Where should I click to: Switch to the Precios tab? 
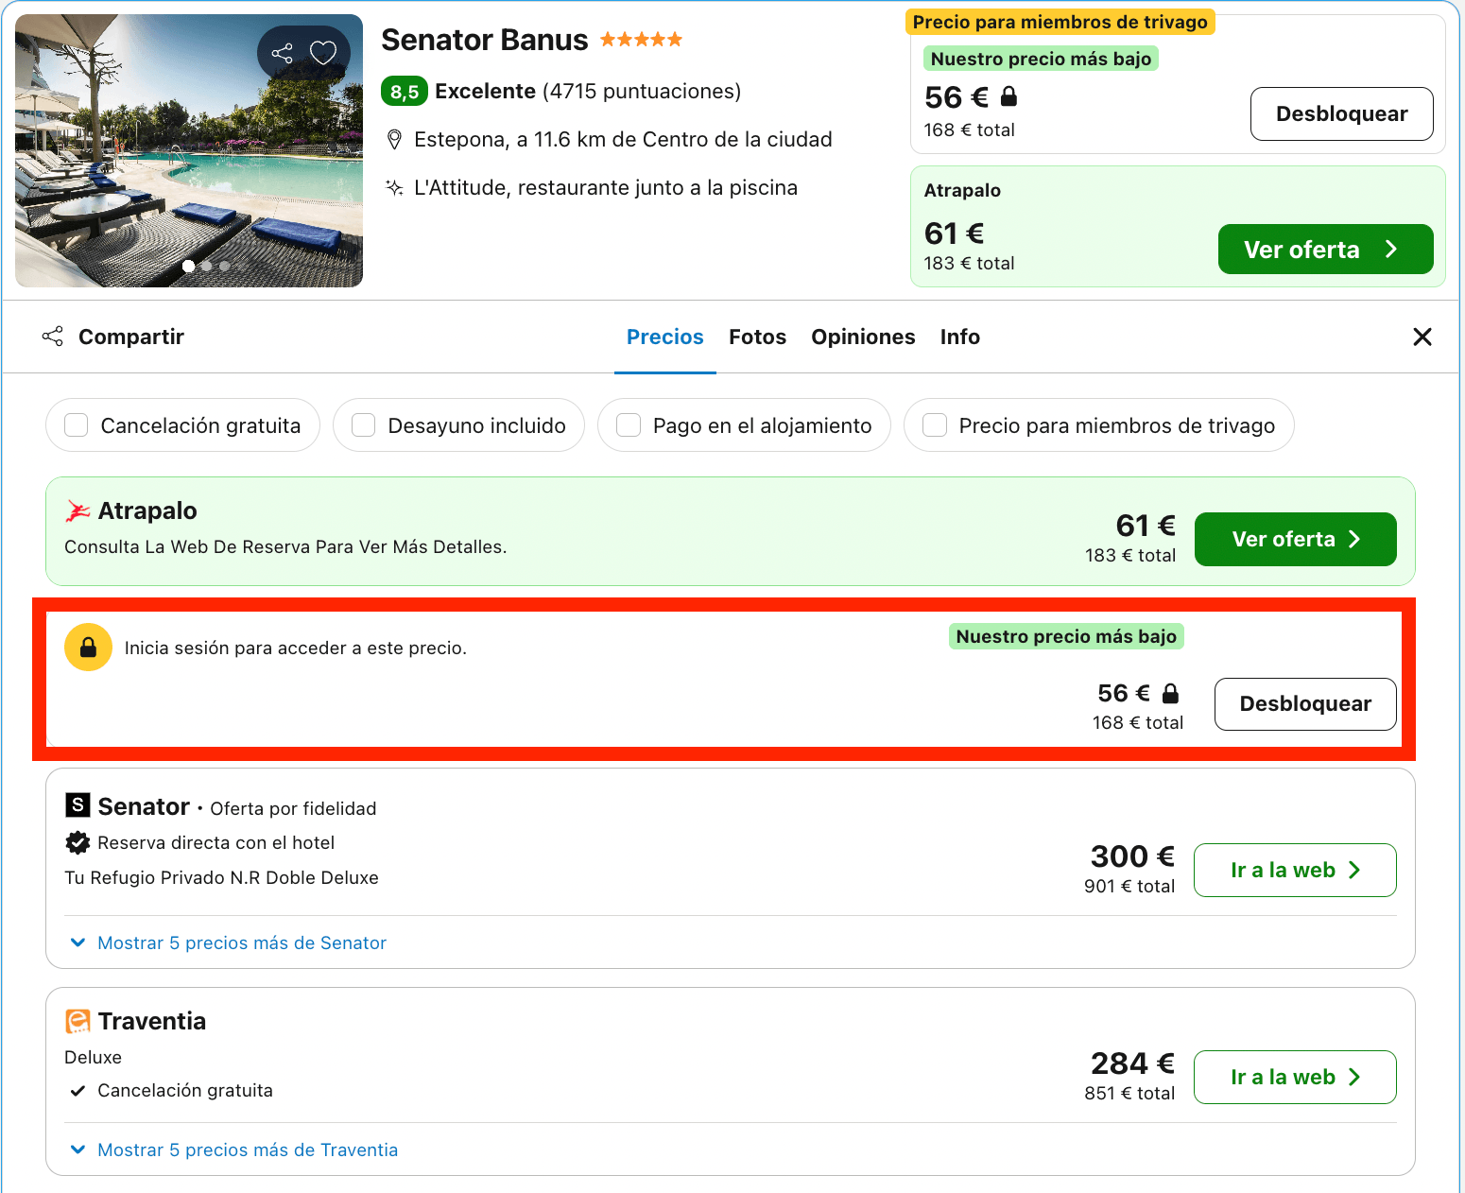(665, 337)
